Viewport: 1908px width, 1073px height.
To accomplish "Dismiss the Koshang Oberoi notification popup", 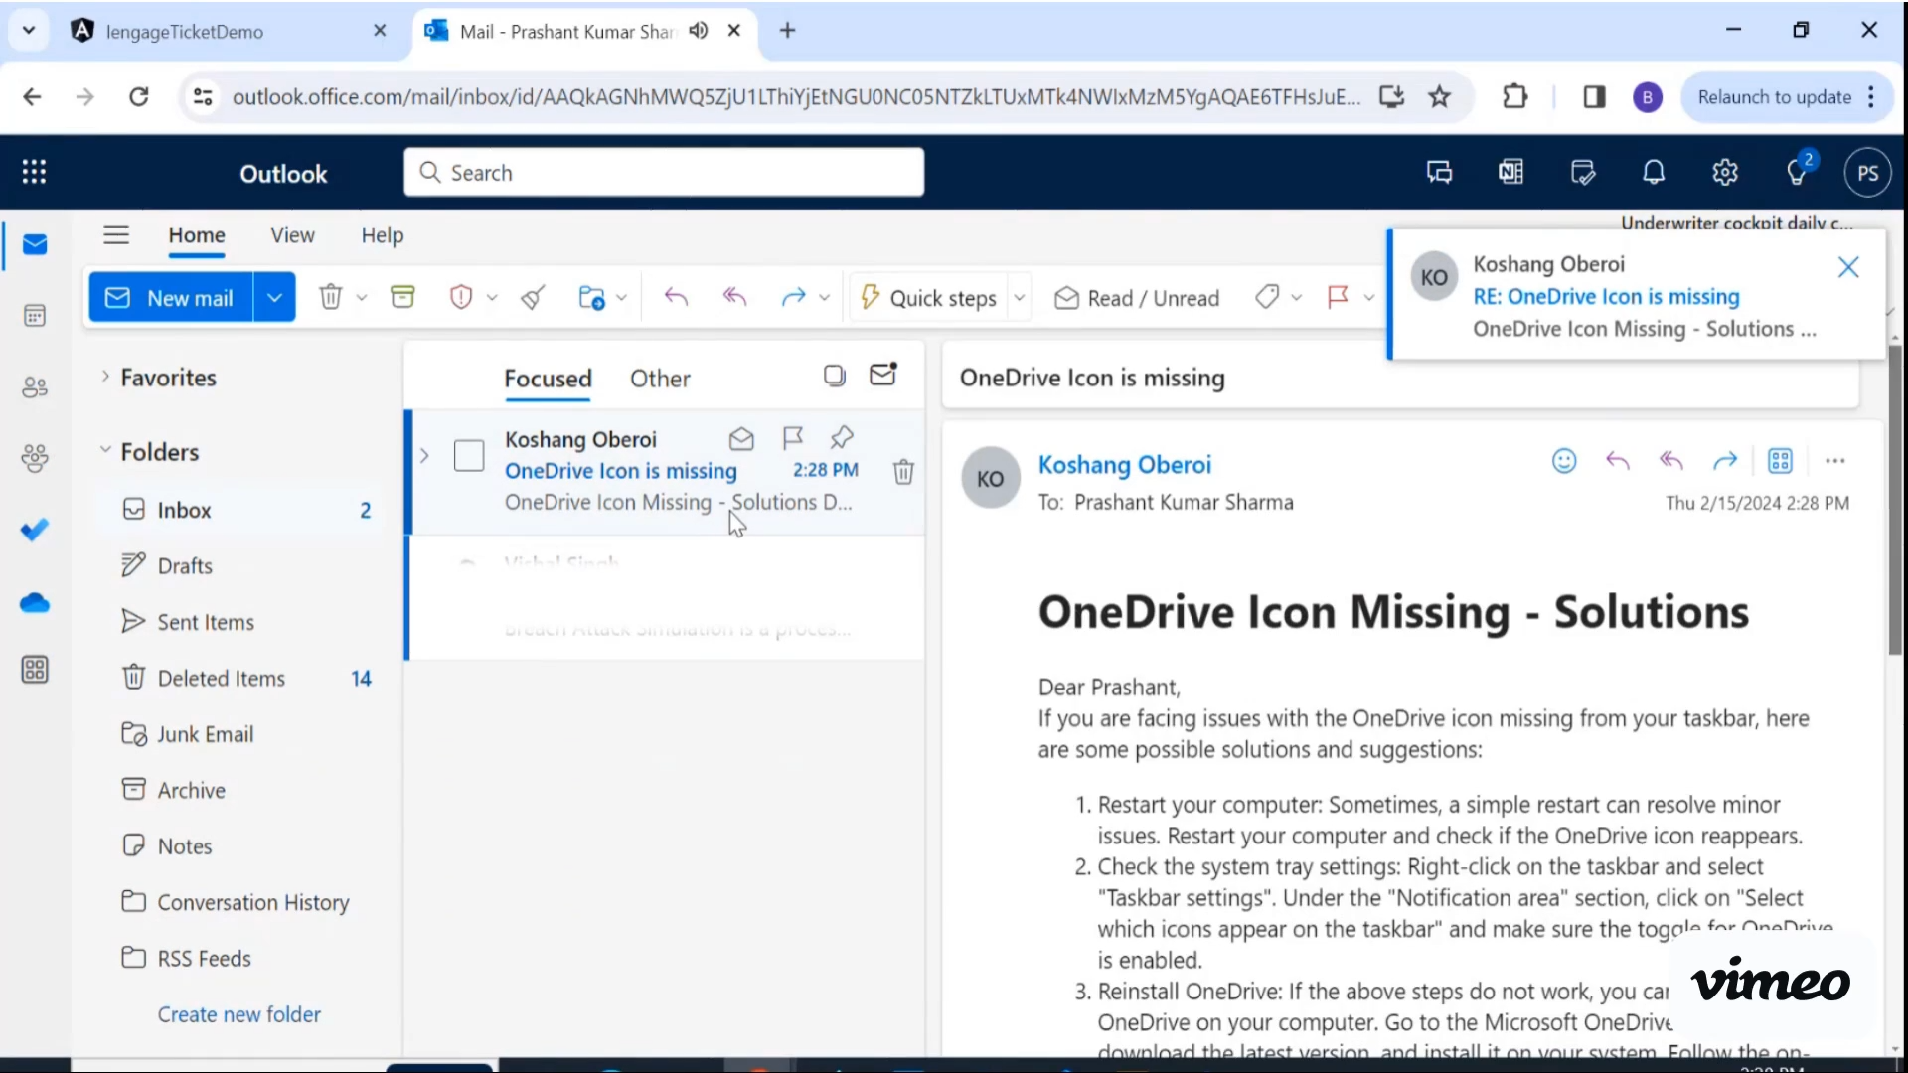I will [x=1848, y=267].
